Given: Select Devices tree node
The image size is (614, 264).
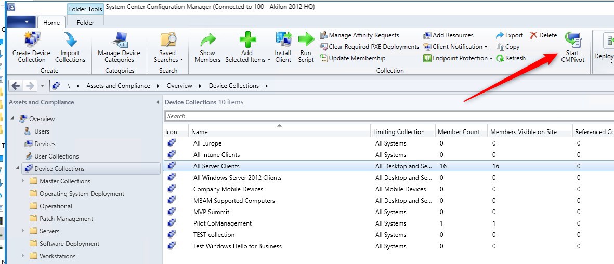Looking at the screenshot, I should coord(45,144).
